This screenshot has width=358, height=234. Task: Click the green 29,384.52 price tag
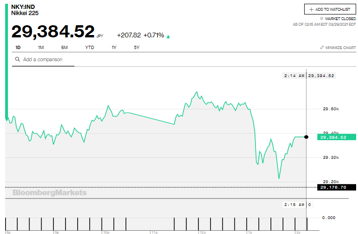coord(333,137)
